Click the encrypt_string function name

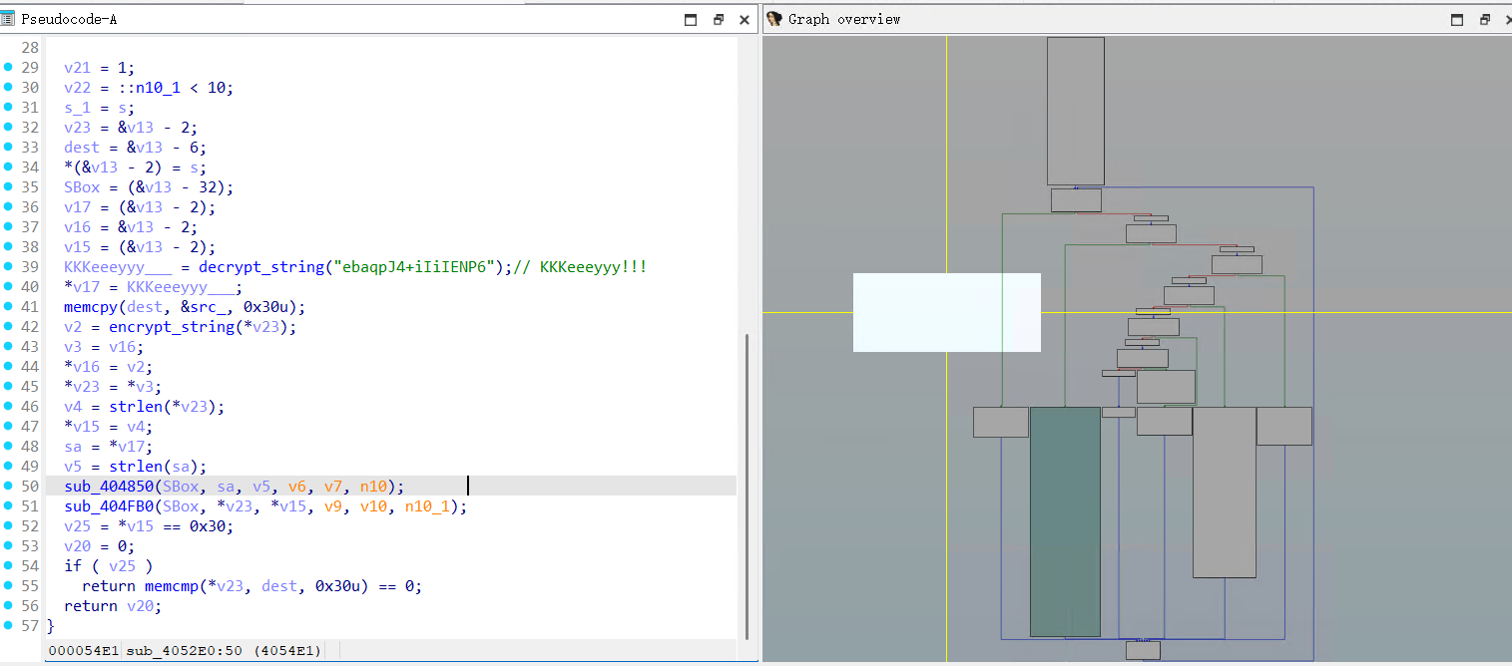(174, 327)
